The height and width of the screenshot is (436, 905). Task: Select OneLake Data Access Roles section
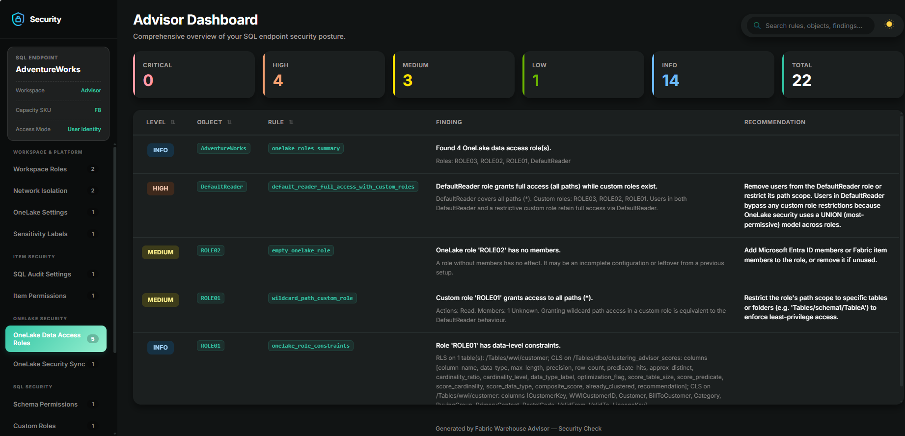coord(56,339)
